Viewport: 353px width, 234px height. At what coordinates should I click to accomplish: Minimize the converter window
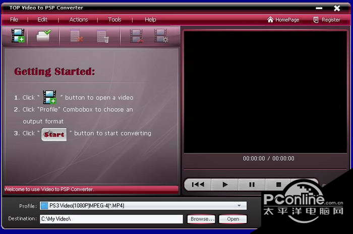tap(319, 9)
